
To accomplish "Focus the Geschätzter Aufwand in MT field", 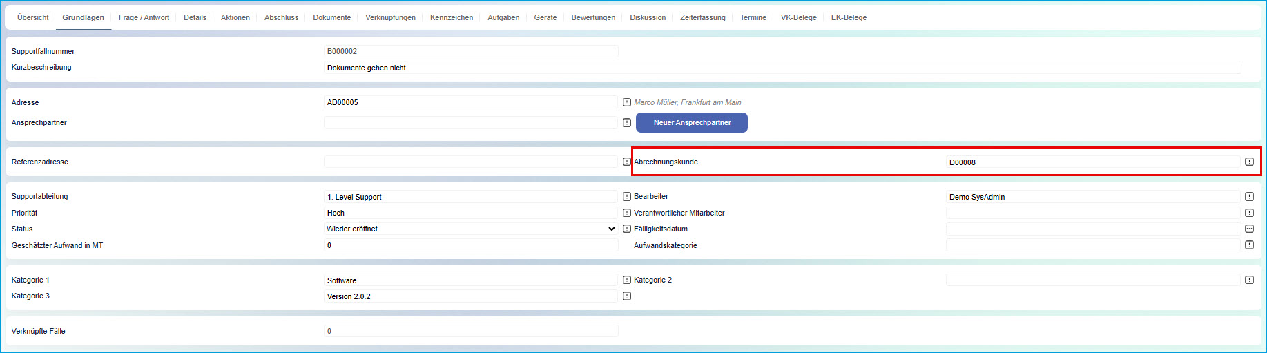I will click(x=470, y=245).
